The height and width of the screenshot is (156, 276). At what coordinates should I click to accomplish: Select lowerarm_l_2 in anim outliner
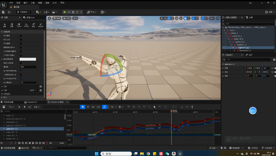click(x=245, y=50)
